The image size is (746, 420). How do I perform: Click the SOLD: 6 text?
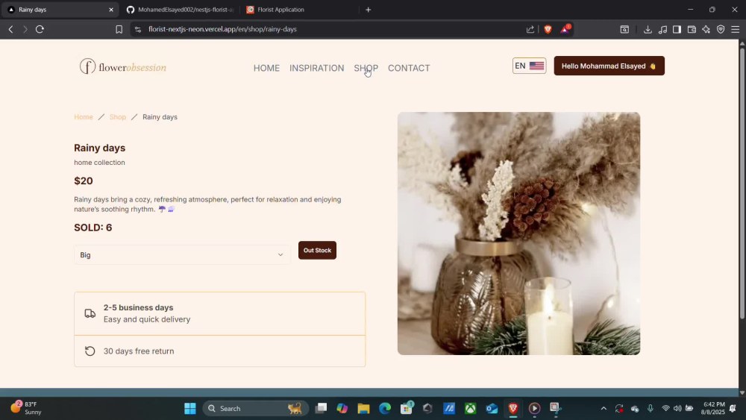click(93, 228)
